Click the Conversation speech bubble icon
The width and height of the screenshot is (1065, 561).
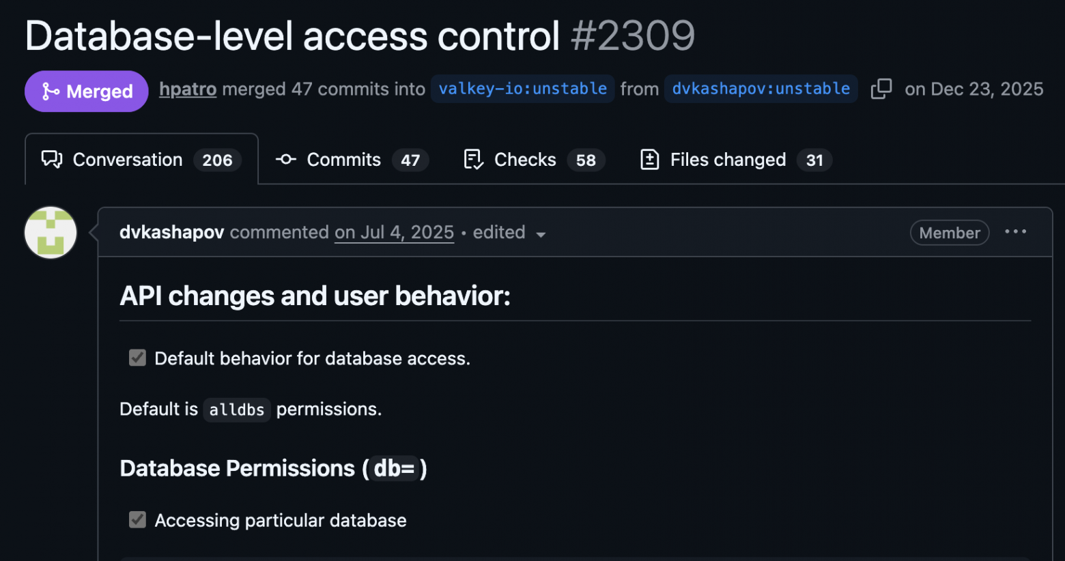coord(52,160)
